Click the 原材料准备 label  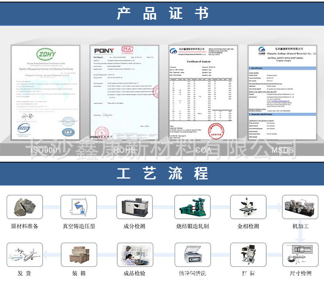pos(25,226)
